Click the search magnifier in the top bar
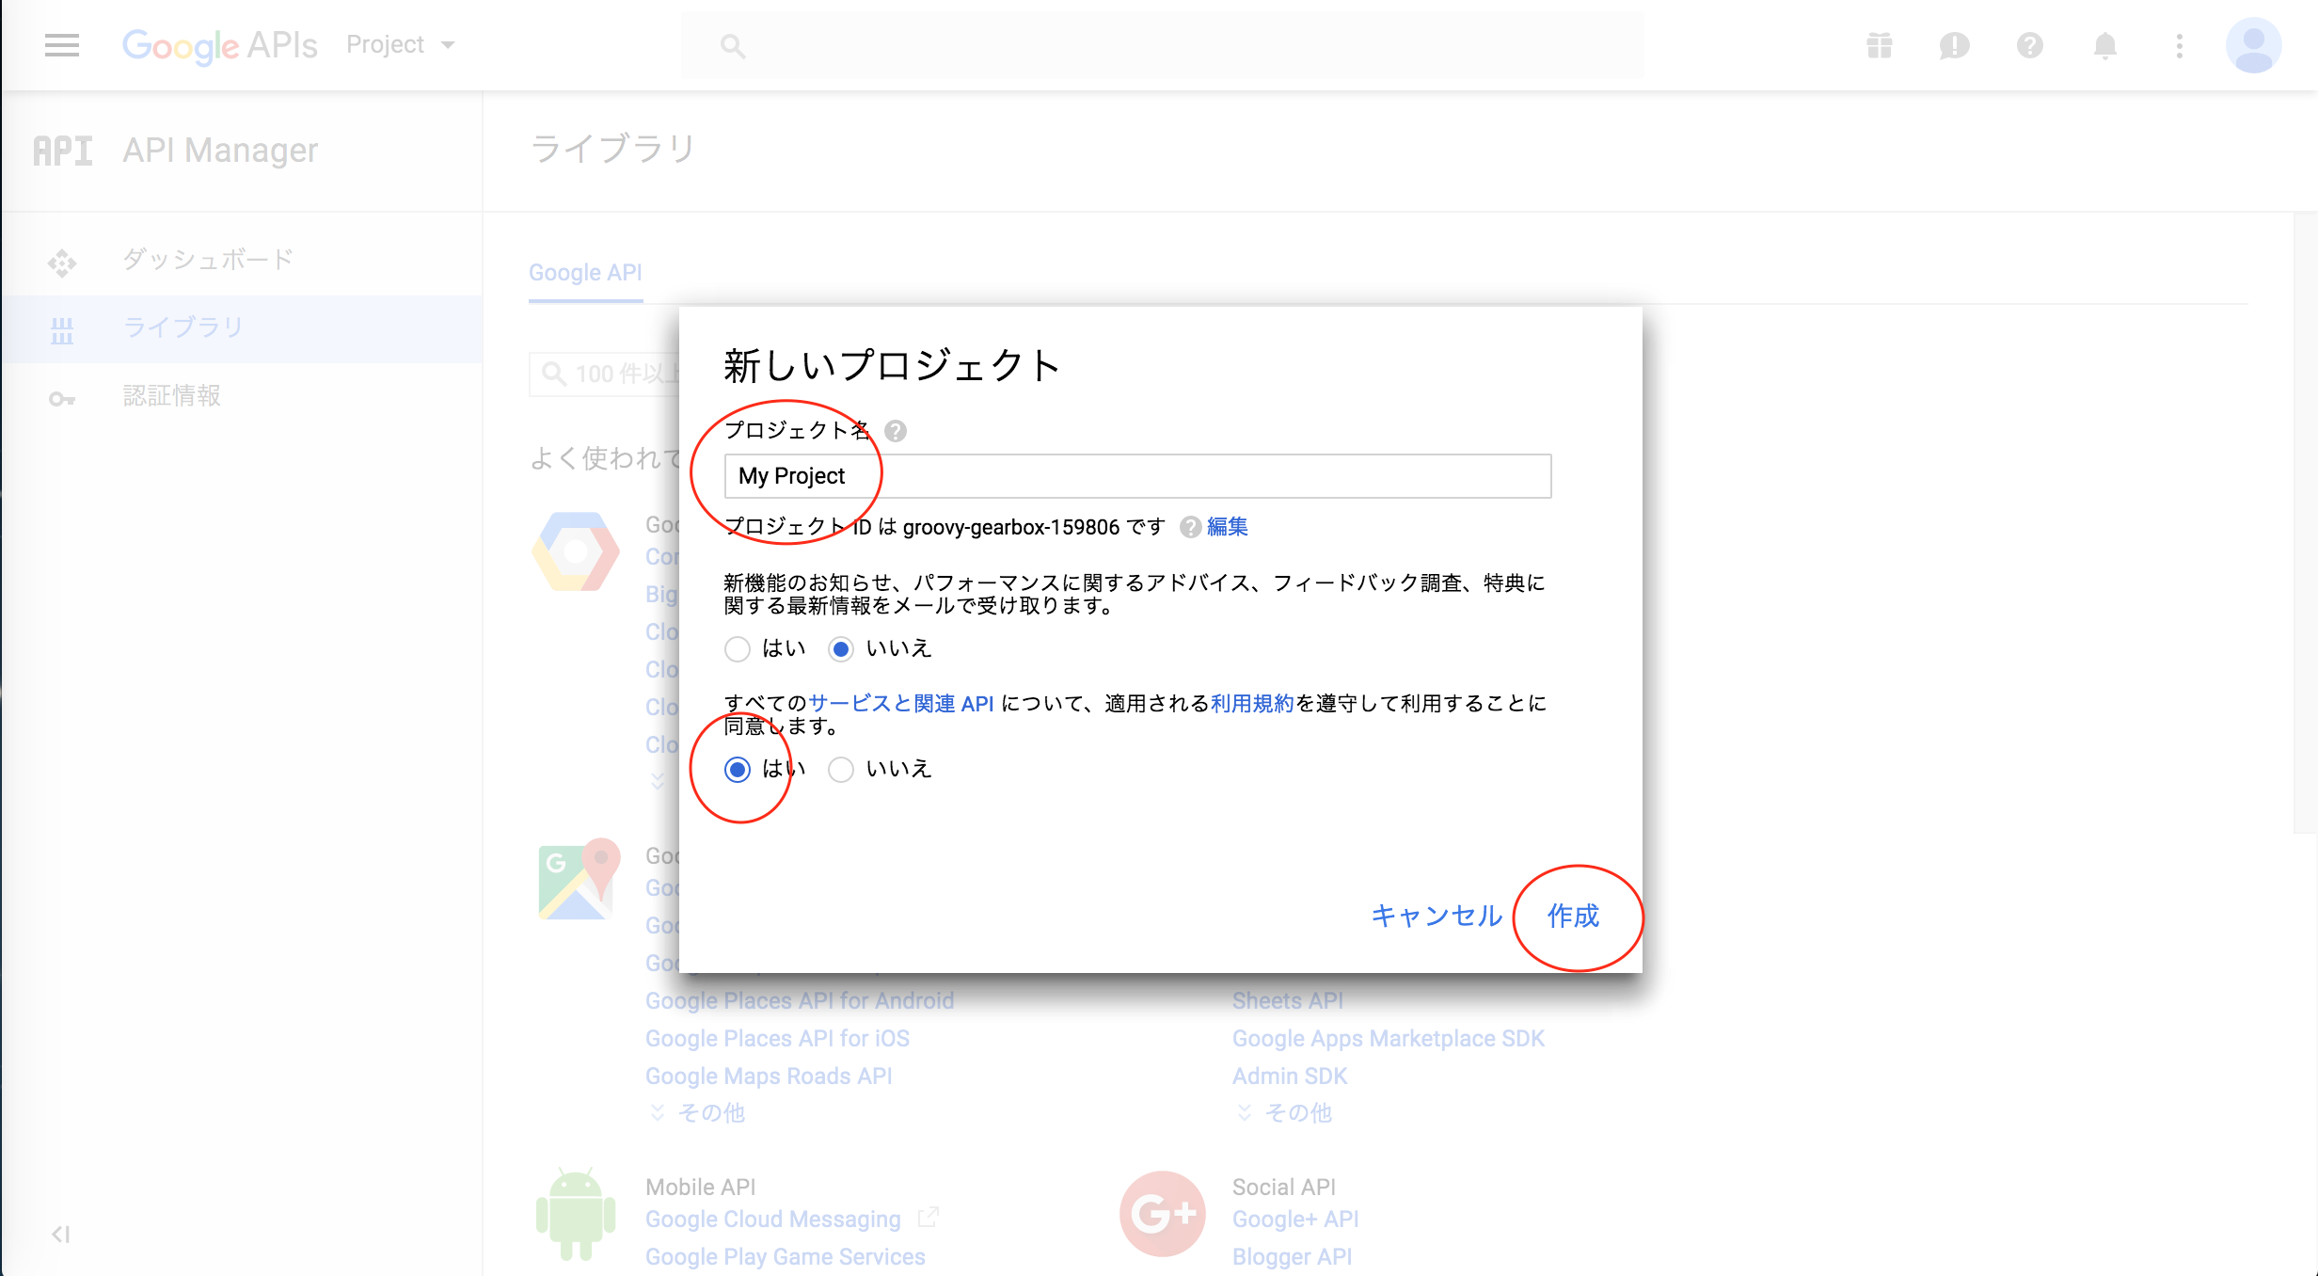 tap(733, 45)
